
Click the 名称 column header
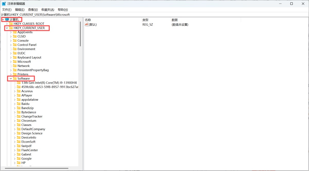pyautogui.click(x=113, y=20)
